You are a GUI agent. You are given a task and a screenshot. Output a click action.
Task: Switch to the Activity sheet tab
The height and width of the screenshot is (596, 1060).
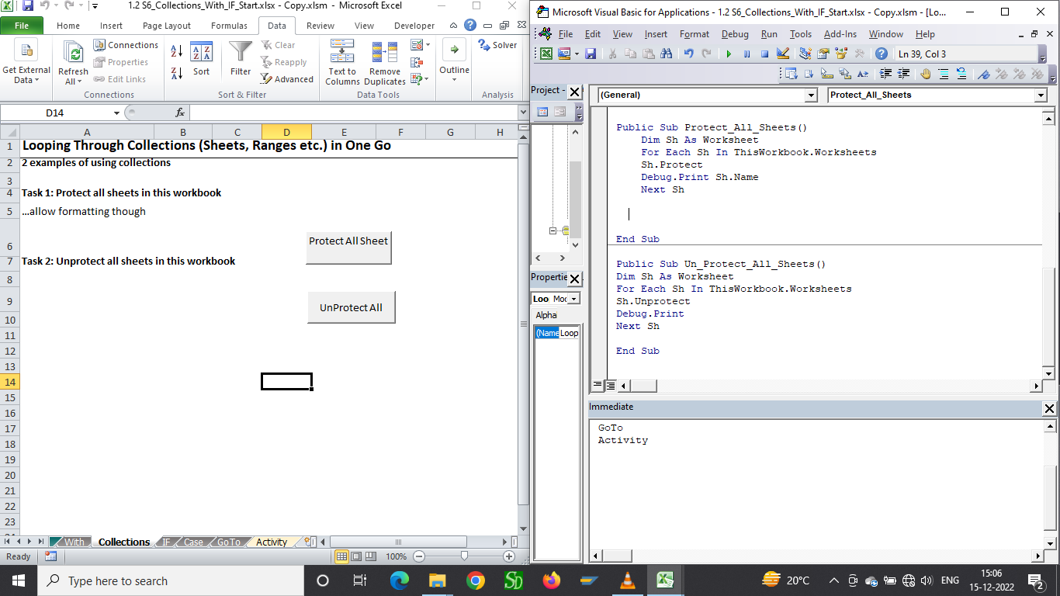pyautogui.click(x=272, y=542)
